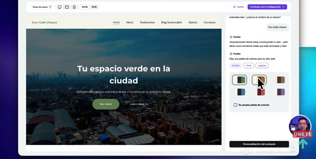This screenshot has width=316, height=159.
Task: Enable Su propia paleta de colores checkbox
Action: click(235, 105)
